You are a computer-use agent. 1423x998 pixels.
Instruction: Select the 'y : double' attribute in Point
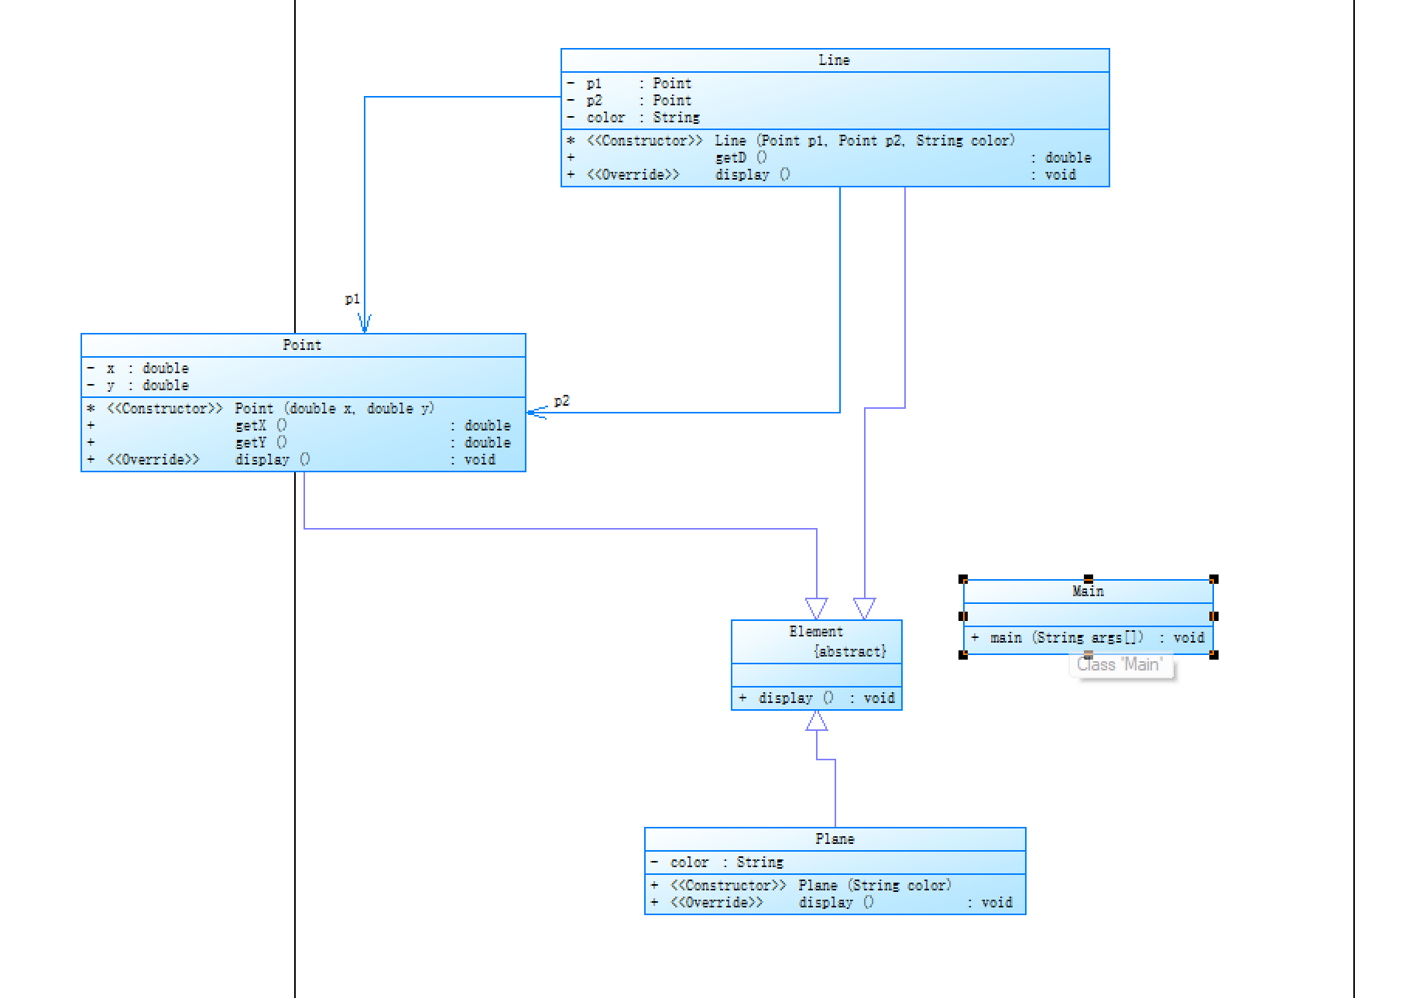(138, 386)
